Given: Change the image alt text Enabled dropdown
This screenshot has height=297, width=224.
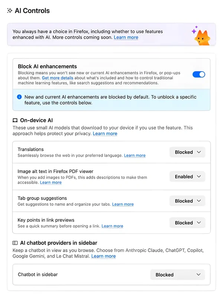Looking at the screenshot, I should 187,176.
